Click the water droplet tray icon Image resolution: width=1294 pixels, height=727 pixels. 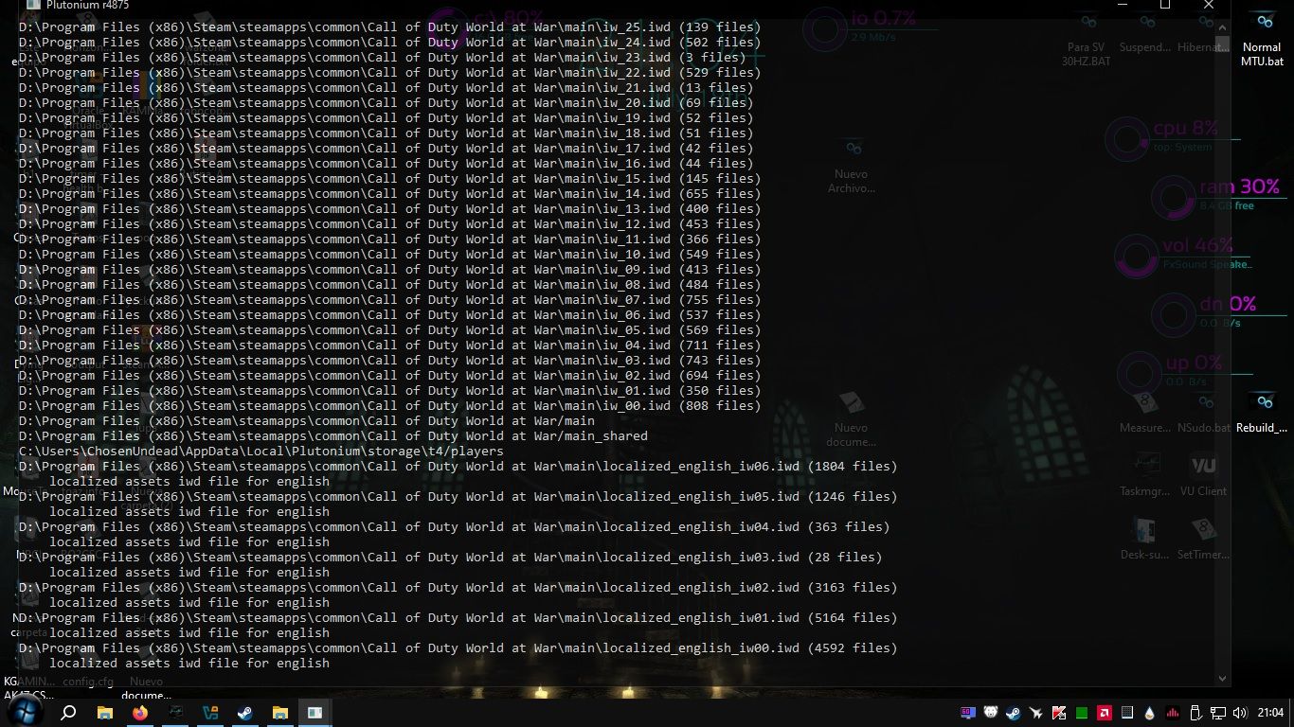[1150, 713]
